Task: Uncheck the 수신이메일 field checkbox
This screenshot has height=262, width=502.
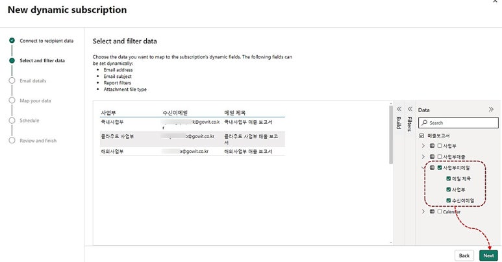Action: click(449, 200)
